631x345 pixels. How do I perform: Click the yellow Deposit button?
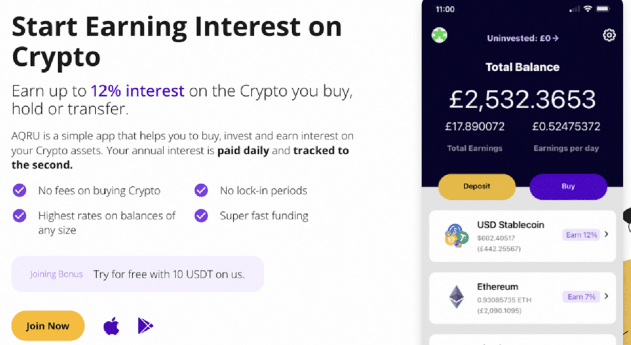tap(477, 187)
